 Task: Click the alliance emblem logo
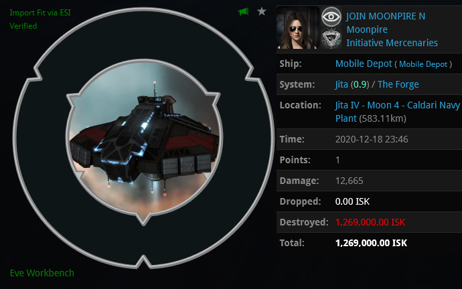pyautogui.click(x=331, y=38)
